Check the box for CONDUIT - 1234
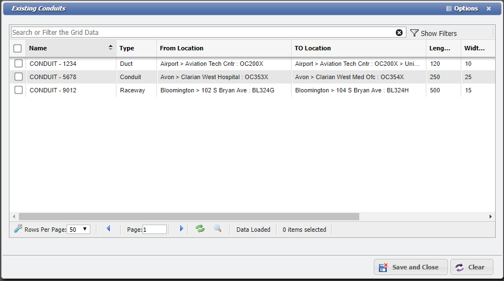 point(19,64)
